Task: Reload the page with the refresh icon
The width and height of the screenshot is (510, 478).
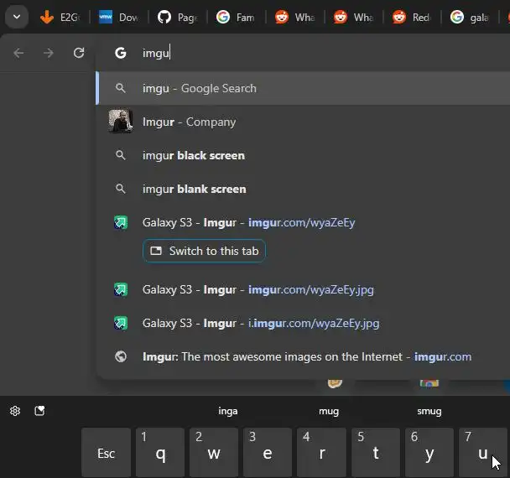Action: [x=79, y=53]
